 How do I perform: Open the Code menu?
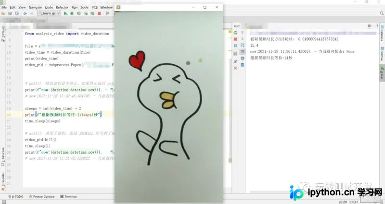click(x=49, y=7)
